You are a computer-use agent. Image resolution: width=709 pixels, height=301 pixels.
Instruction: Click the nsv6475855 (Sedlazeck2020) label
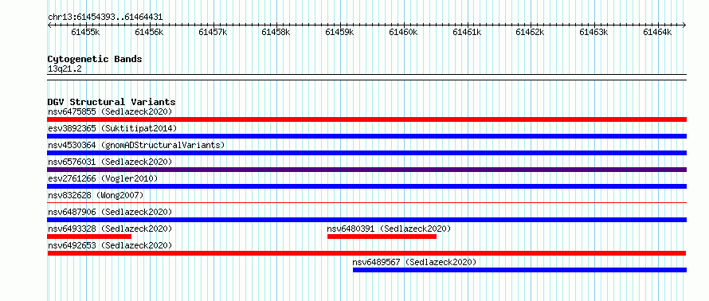click(x=110, y=111)
